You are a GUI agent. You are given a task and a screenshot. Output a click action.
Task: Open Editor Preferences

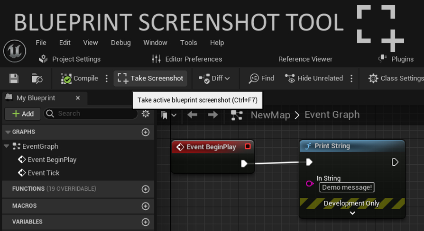click(187, 59)
